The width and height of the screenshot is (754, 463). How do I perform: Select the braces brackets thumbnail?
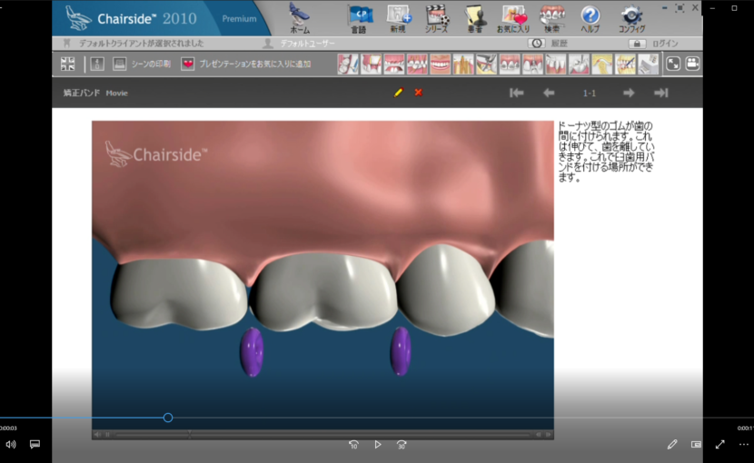tap(510, 64)
